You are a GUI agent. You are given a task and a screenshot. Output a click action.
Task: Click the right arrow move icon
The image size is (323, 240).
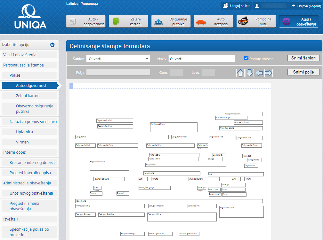[x=269, y=73]
